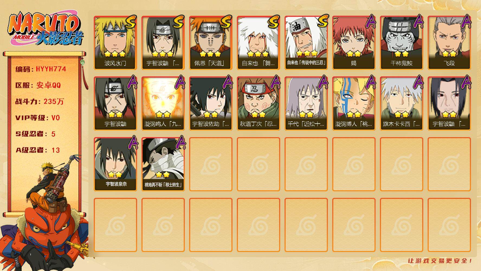This screenshot has height=271, width=481.
Task: Select the 蝎 ninja portrait
Action: pos(354,43)
